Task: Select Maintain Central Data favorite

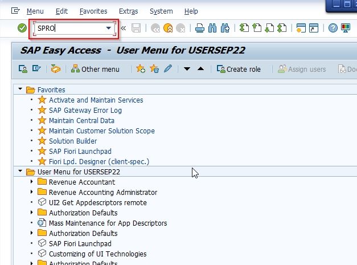Action: (82, 121)
